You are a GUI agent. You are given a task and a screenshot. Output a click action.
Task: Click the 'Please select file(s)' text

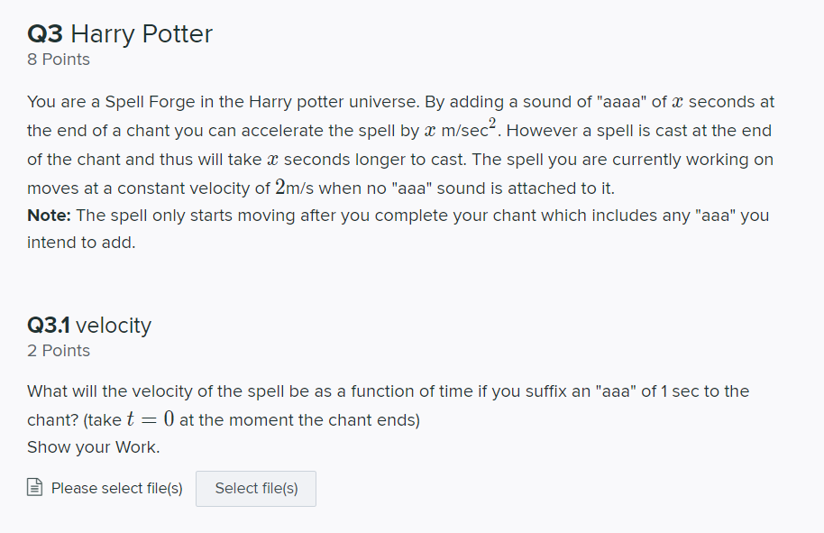[x=115, y=487]
